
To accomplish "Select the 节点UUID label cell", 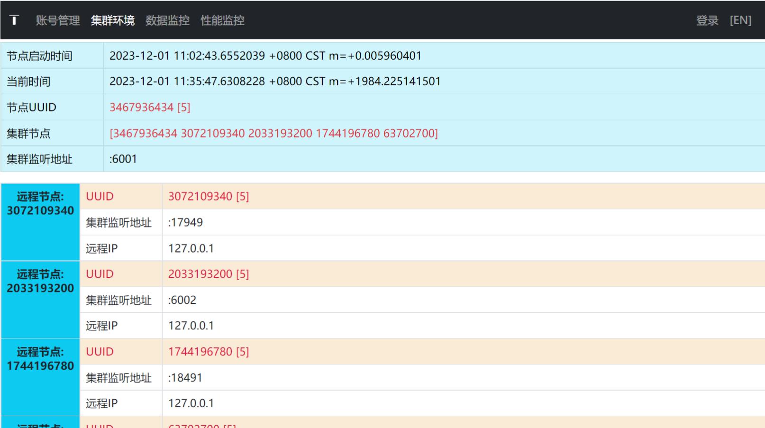I will pyautogui.click(x=52, y=108).
